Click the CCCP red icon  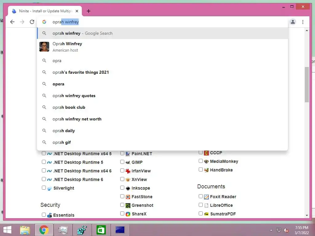tap(206, 153)
